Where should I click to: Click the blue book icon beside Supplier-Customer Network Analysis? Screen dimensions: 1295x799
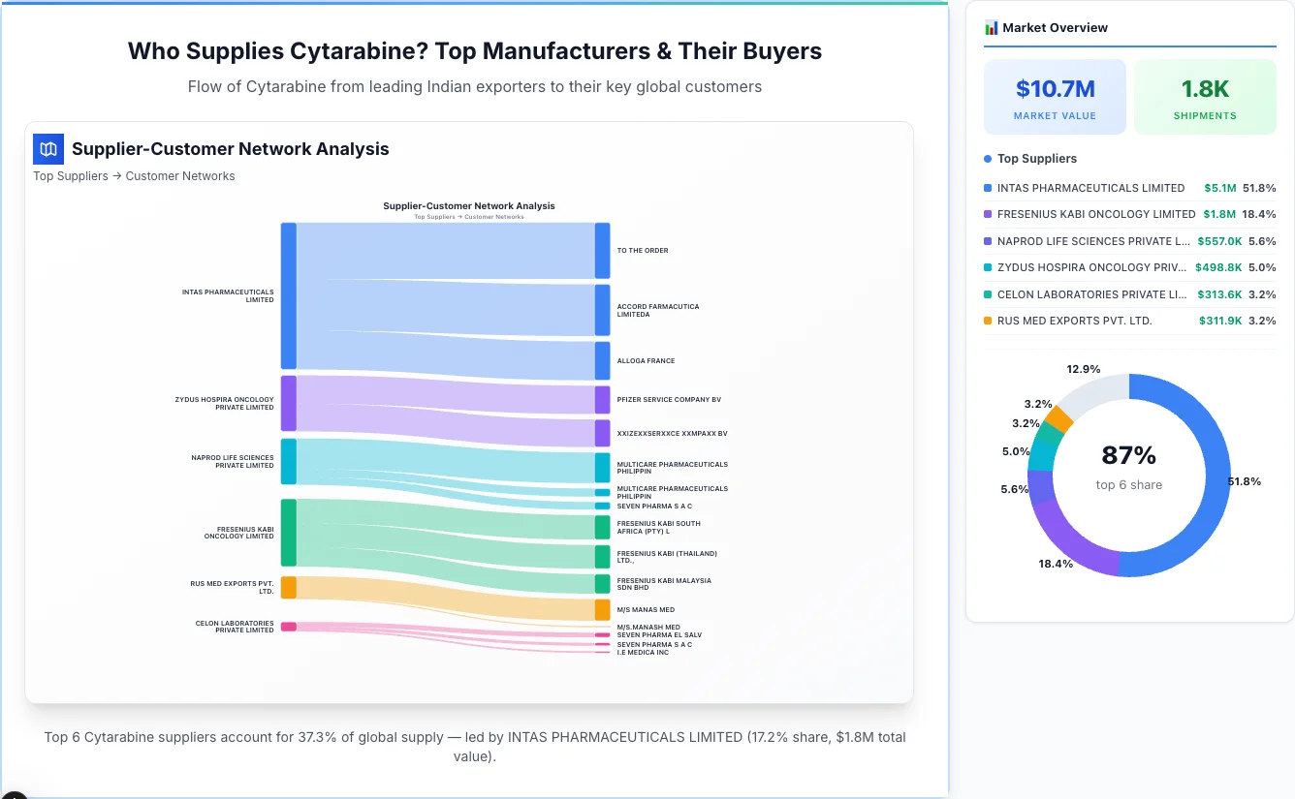coord(47,149)
